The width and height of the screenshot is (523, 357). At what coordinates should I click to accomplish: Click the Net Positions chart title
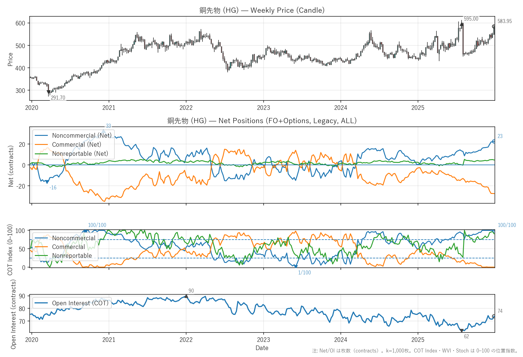click(262, 121)
